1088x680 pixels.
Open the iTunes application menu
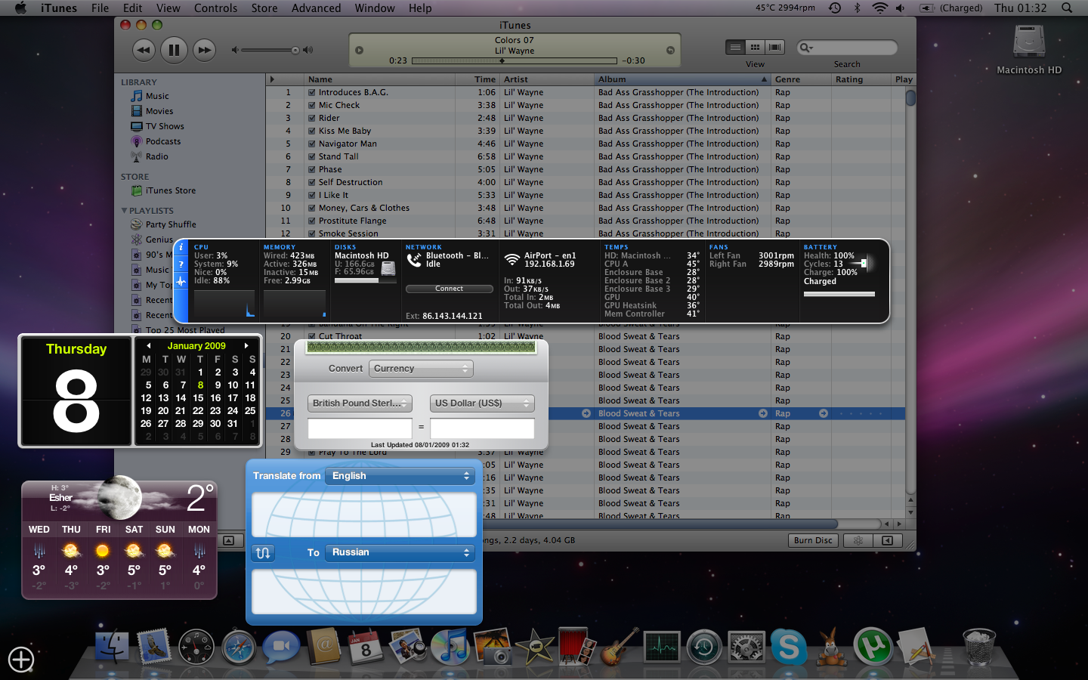coord(59,8)
